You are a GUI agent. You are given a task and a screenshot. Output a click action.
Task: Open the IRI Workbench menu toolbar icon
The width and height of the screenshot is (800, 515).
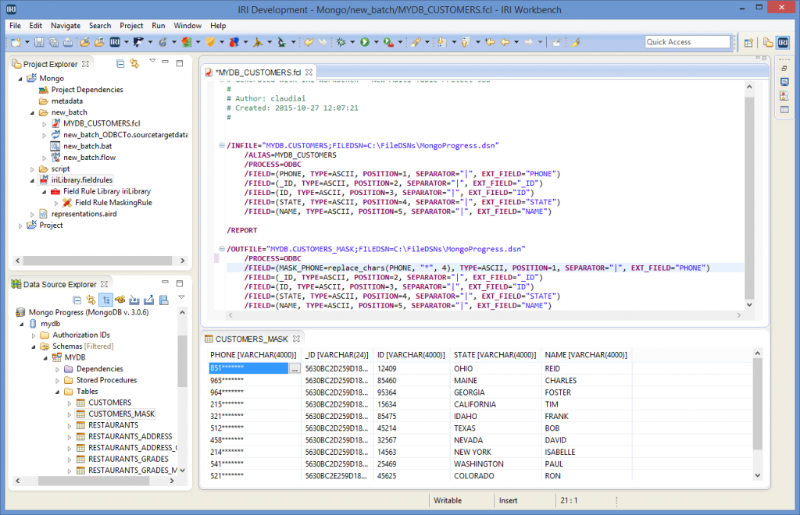coord(115,42)
